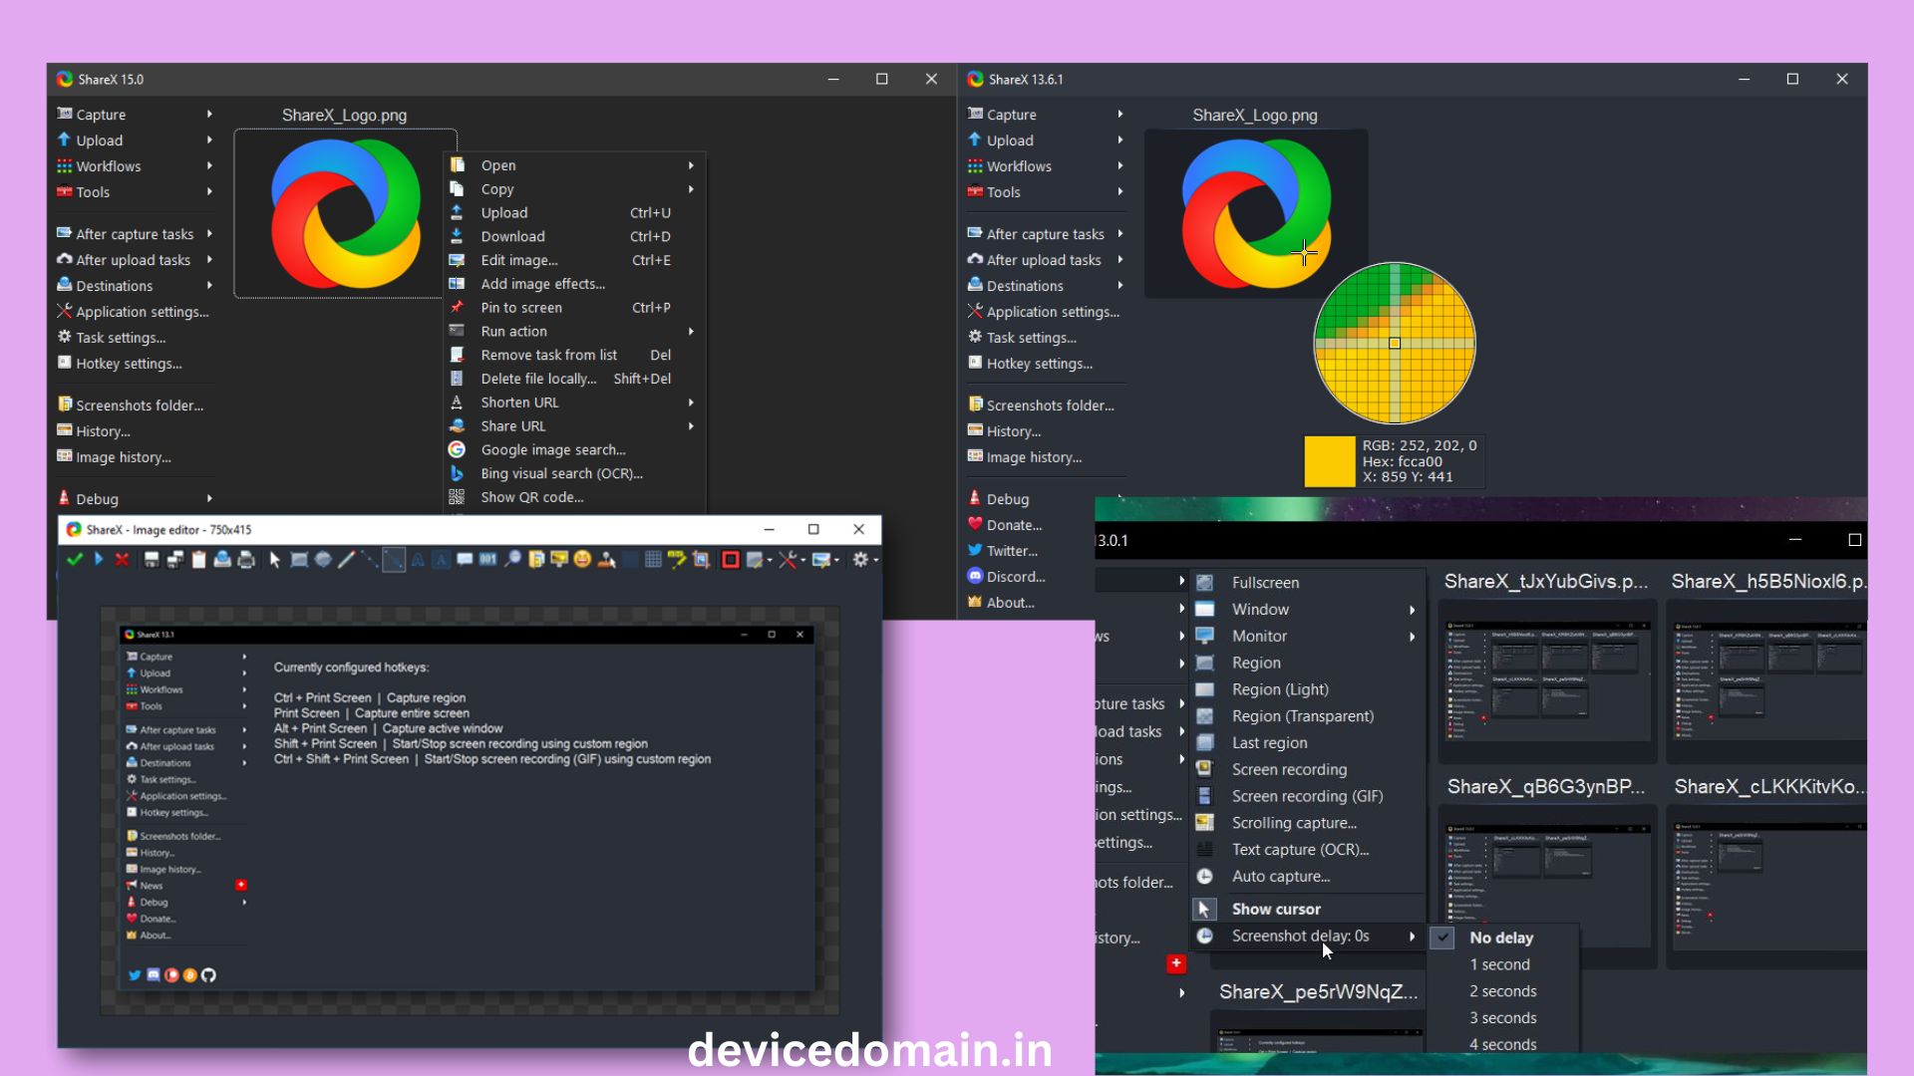Open Hotkey settings in ShareX 15.0

click(x=129, y=364)
